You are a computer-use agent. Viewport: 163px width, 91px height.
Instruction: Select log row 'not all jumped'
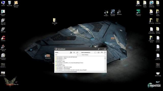click(x=63, y=69)
